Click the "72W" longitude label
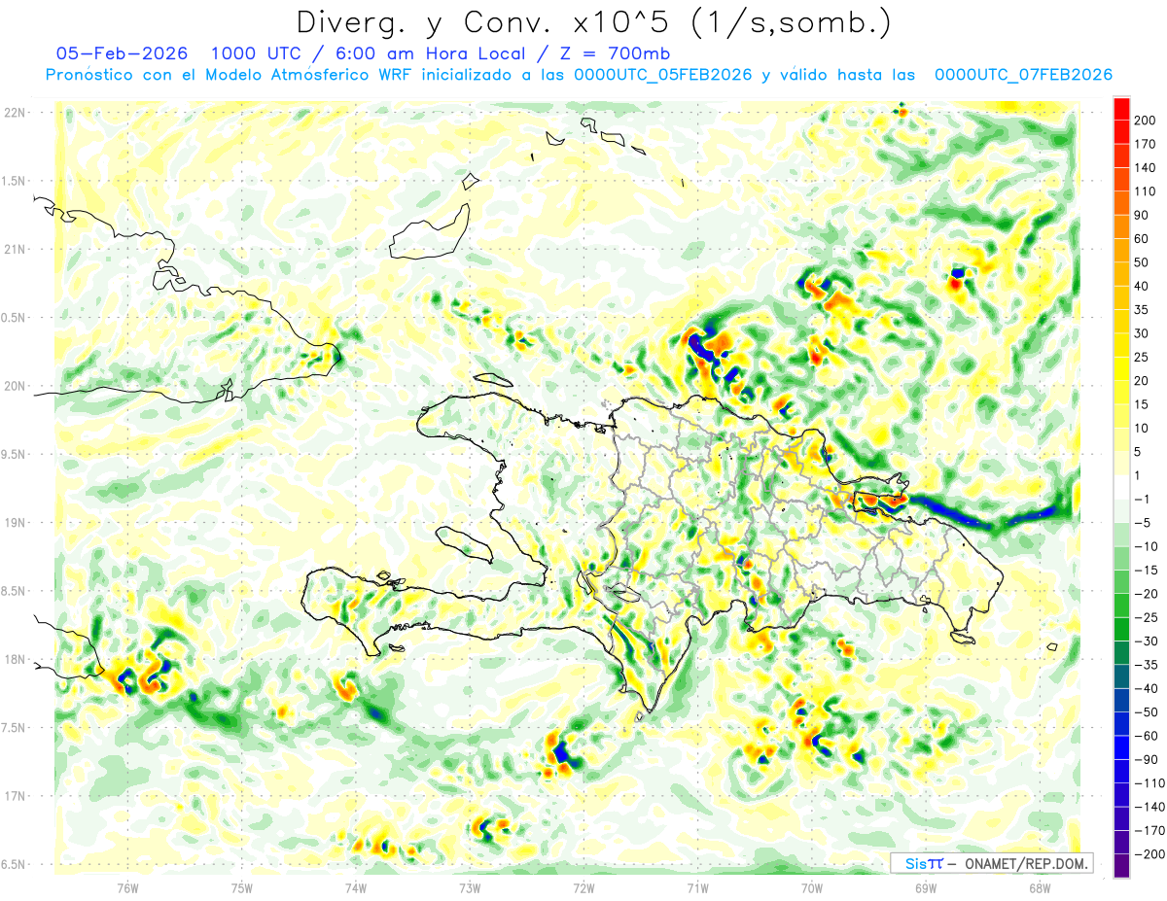Screen dimensions: 1167x901 (x=583, y=888)
